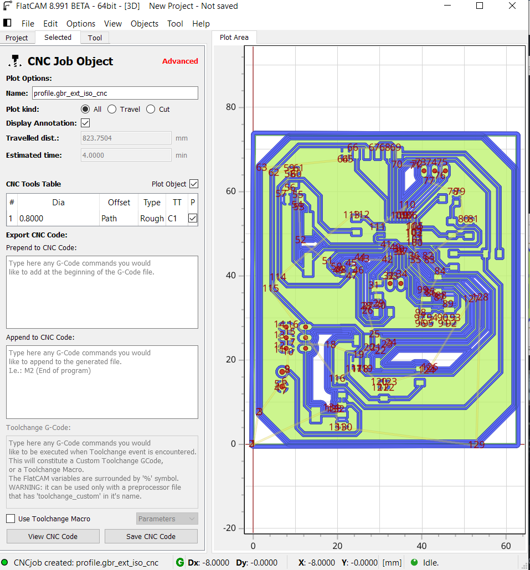Open the Tool menu
The image size is (530, 570).
click(175, 24)
